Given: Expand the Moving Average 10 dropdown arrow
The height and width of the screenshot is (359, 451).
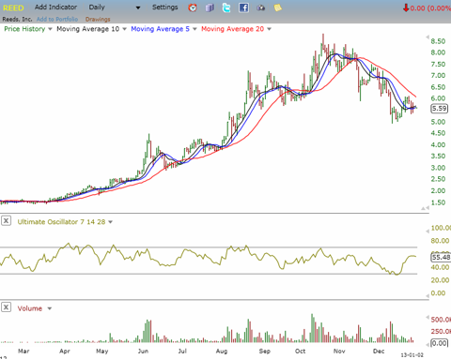Looking at the screenshot, I should pyautogui.click(x=124, y=29).
